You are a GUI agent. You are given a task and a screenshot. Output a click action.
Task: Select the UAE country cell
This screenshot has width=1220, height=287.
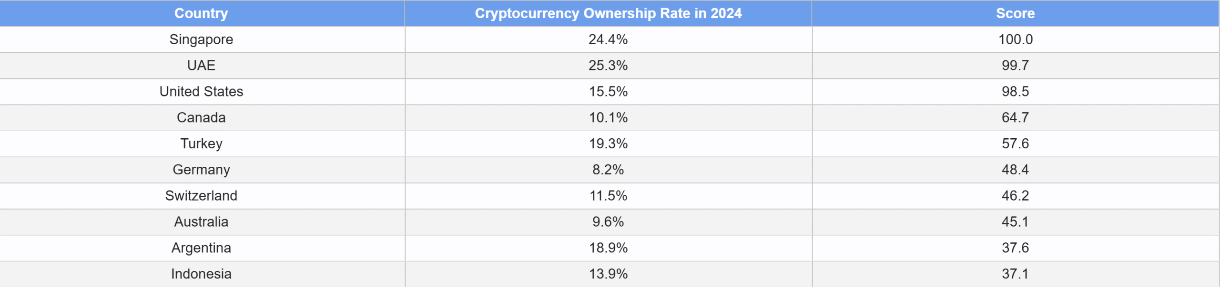tap(201, 66)
